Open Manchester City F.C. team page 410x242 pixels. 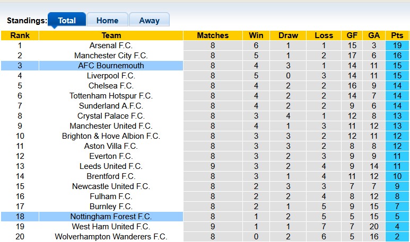coord(111,56)
